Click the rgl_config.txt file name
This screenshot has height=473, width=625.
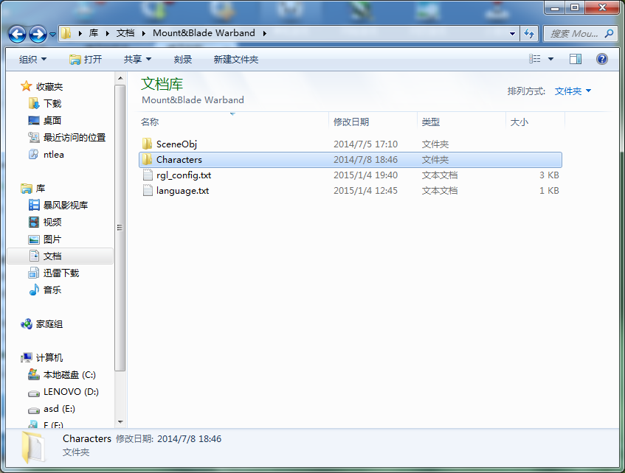184,175
